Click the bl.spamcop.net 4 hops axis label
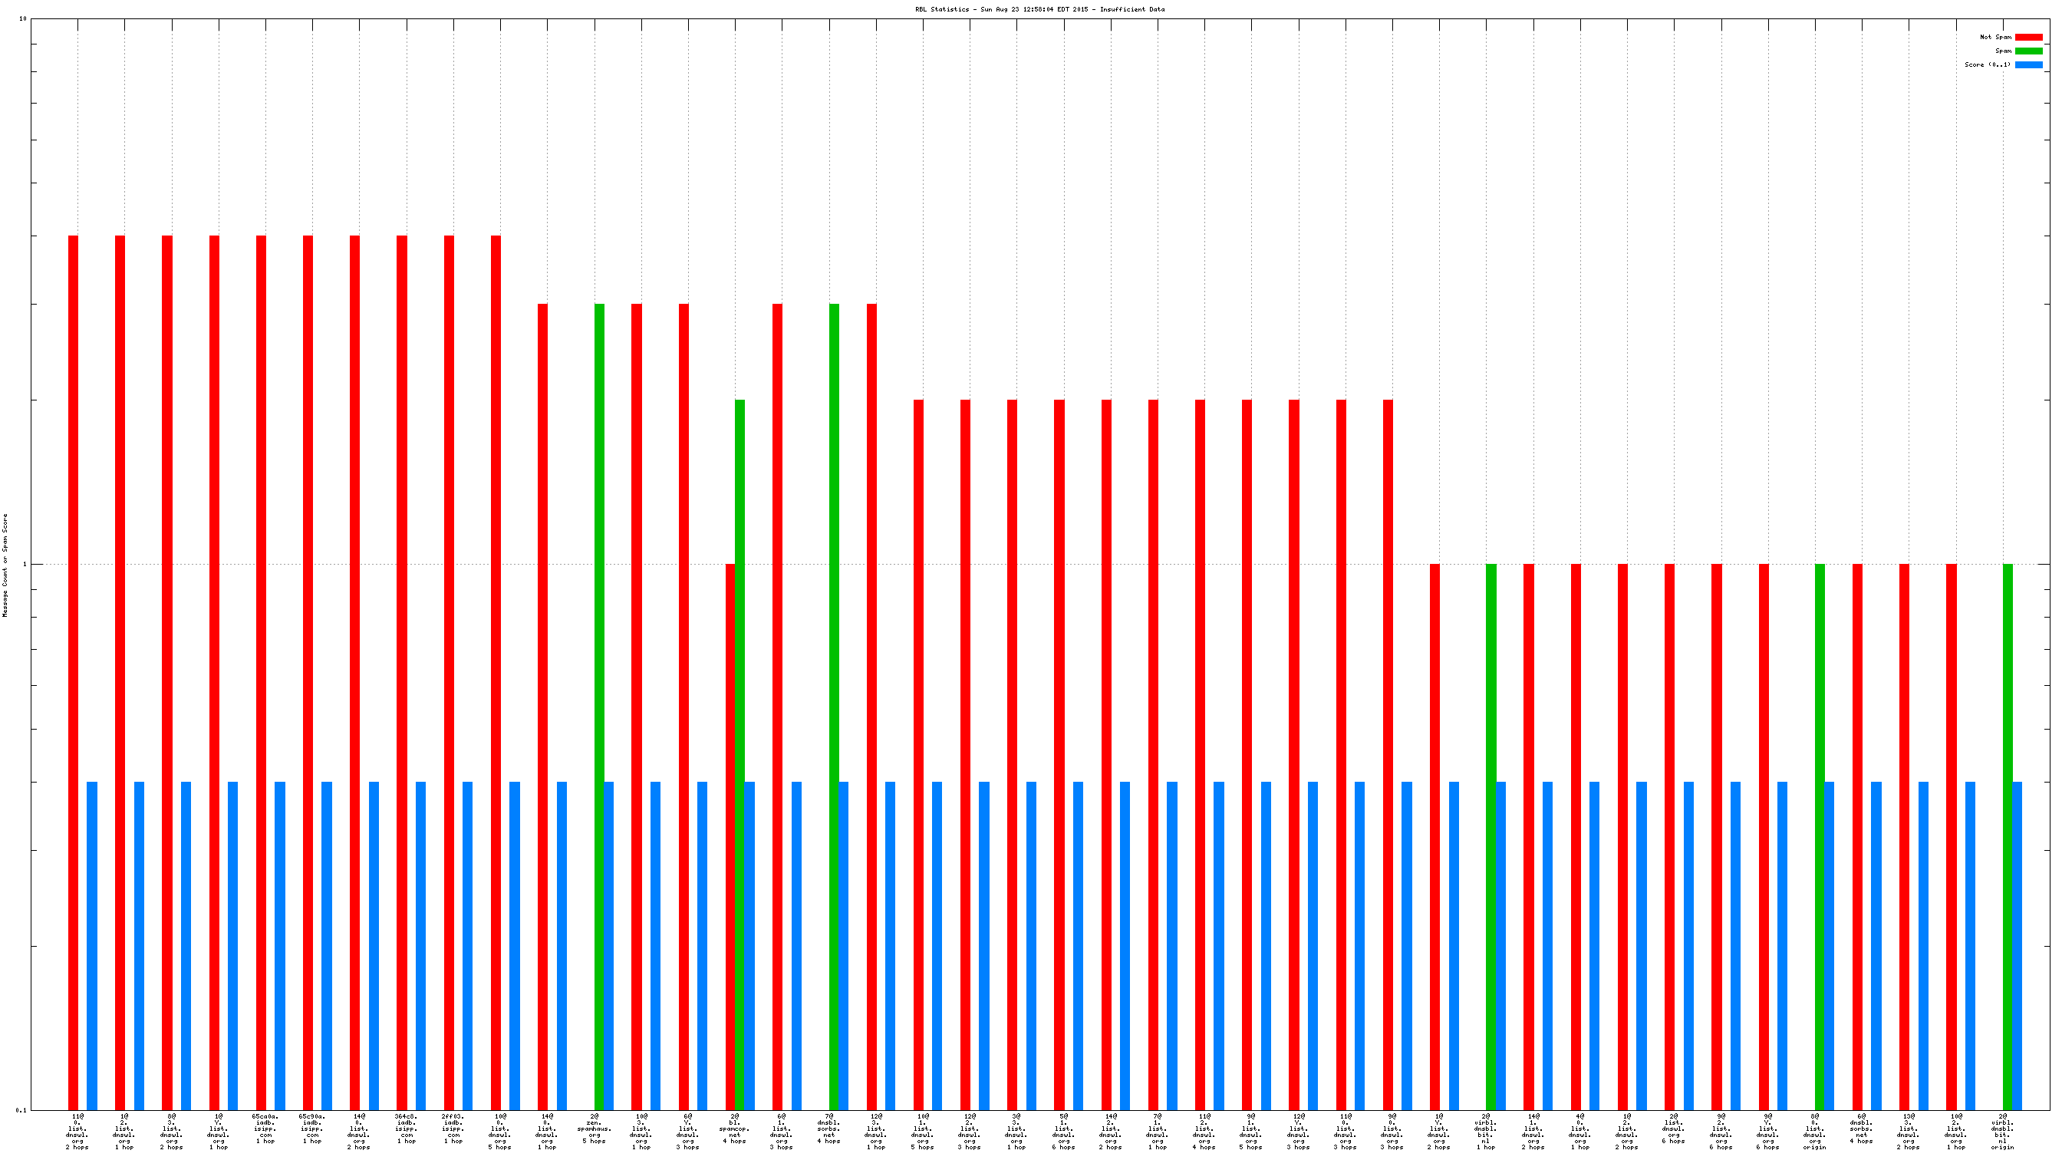The image size is (2062, 1160). click(x=735, y=1129)
